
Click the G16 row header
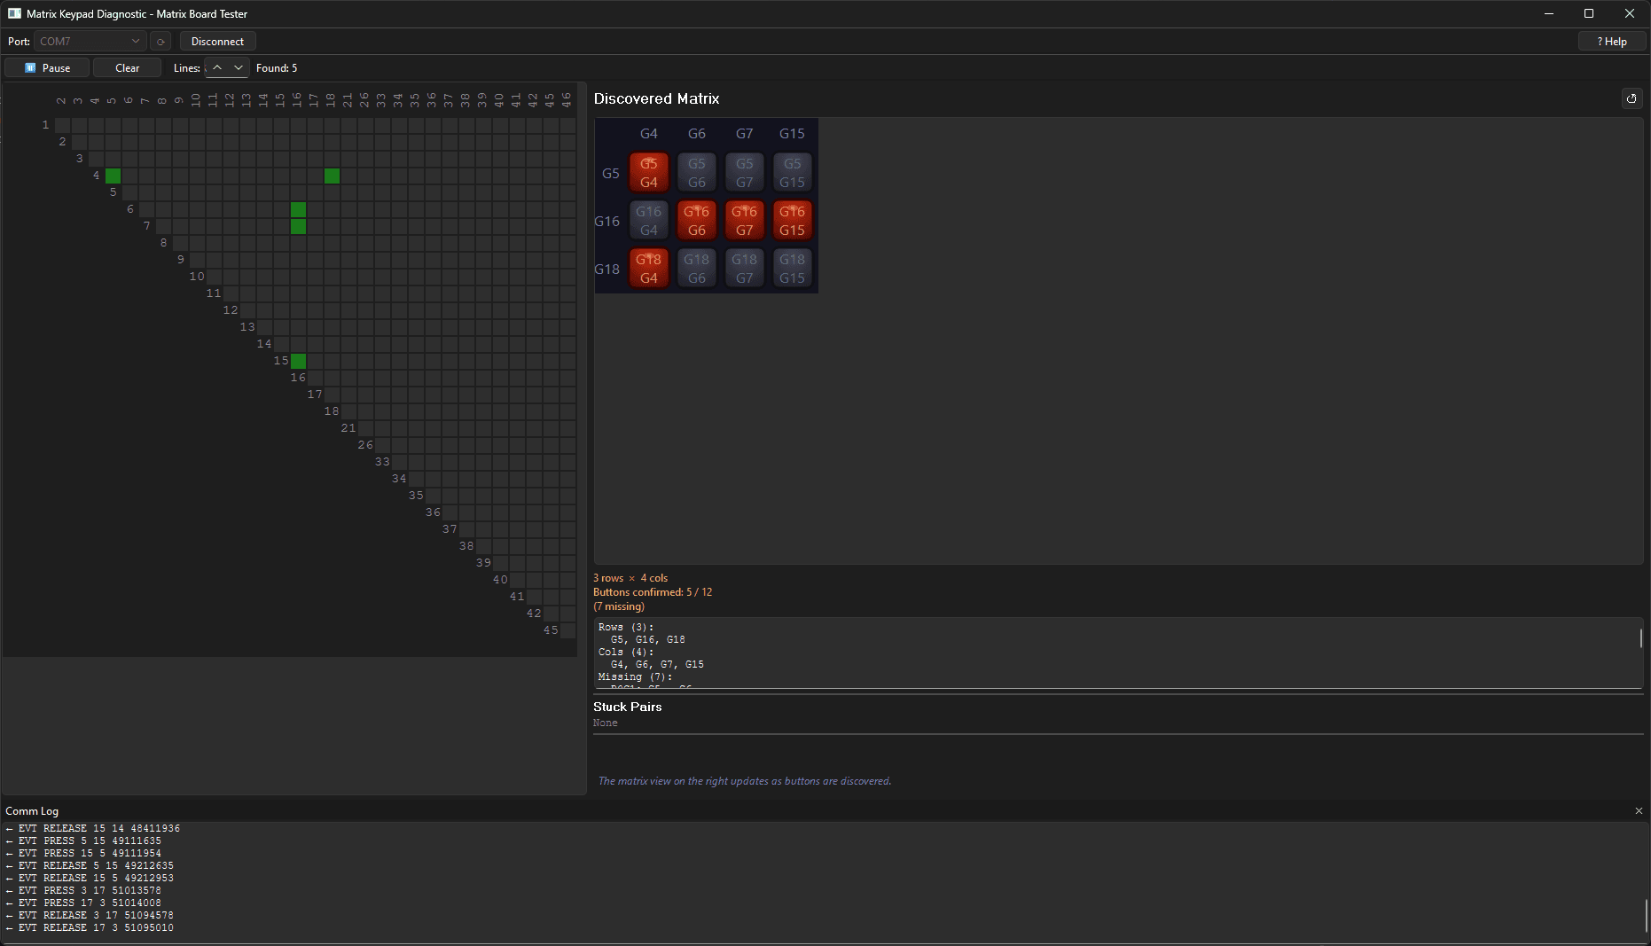[607, 222]
